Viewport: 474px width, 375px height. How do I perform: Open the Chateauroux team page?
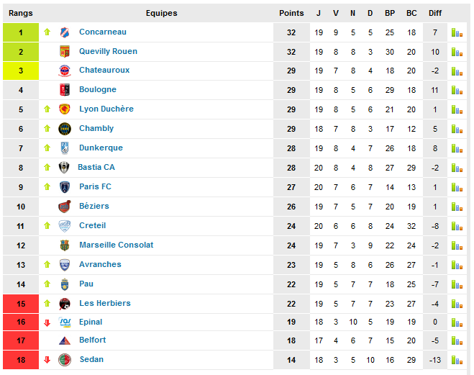click(104, 70)
